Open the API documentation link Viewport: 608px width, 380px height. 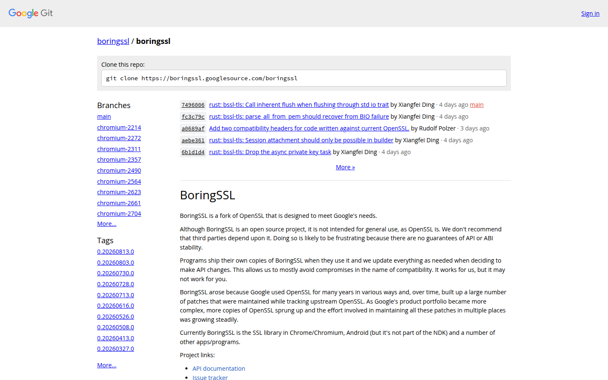(x=219, y=369)
